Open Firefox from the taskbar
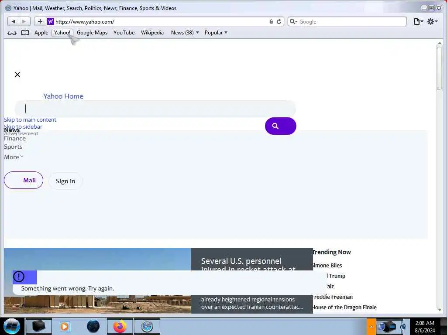 [120, 326]
